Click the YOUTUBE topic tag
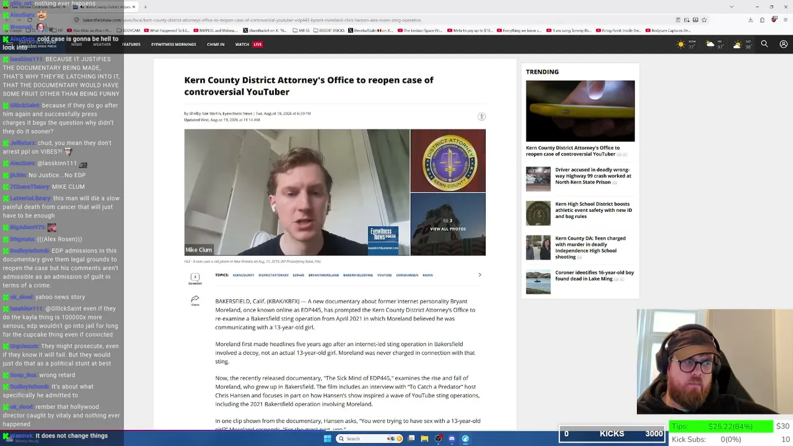The image size is (793, 446). click(385, 275)
